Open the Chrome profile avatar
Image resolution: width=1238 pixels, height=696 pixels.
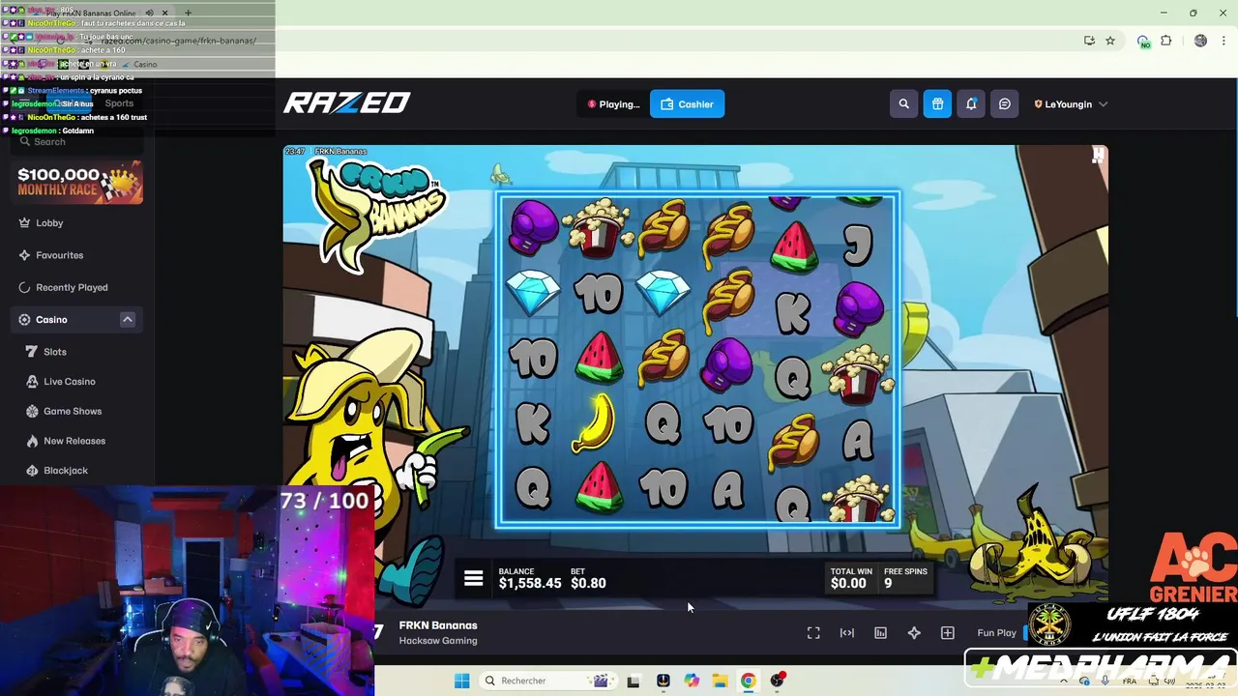click(1200, 41)
